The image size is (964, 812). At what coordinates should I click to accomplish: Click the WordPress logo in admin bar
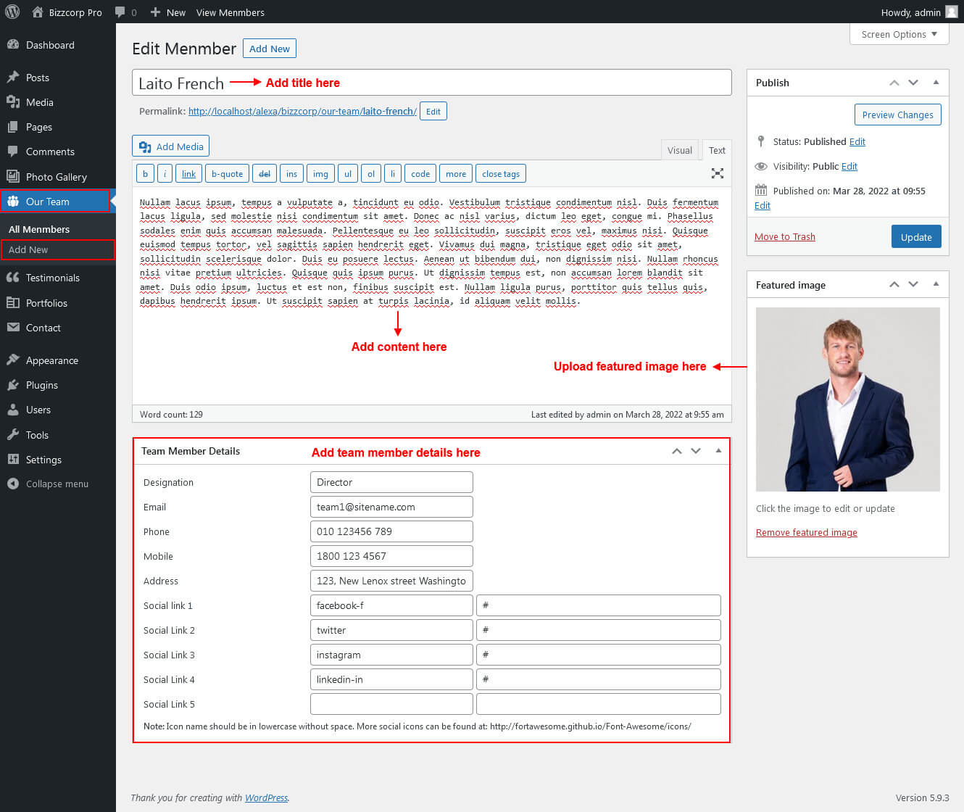(x=12, y=12)
